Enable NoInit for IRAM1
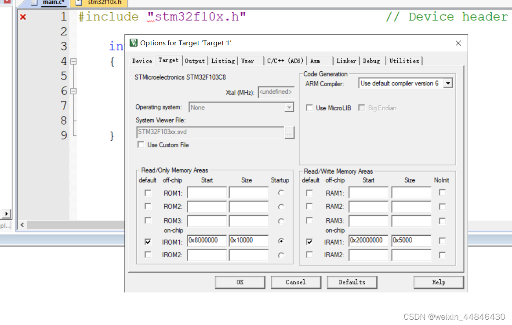 (x=442, y=241)
